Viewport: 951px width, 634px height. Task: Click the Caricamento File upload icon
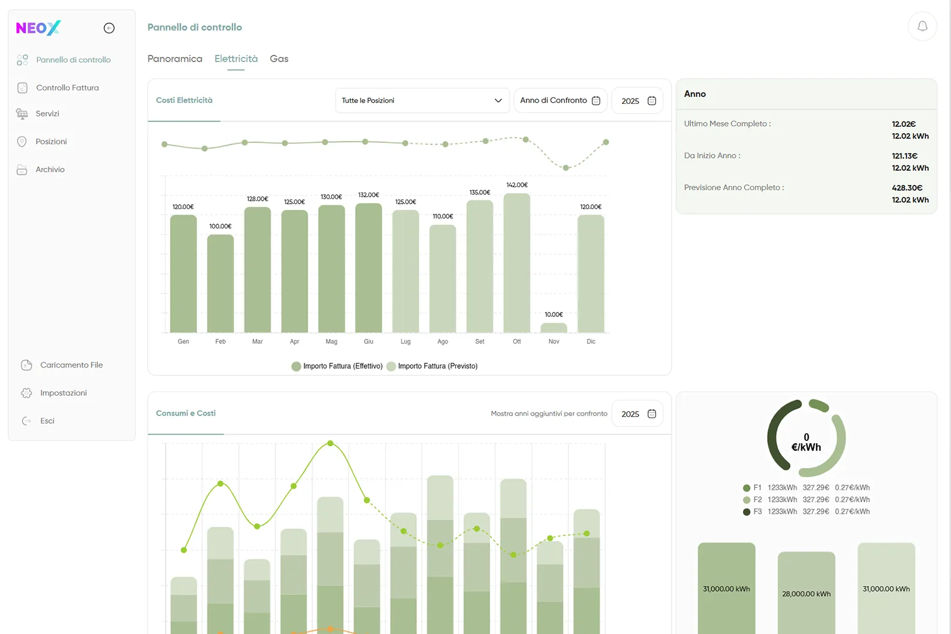click(26, 365)
